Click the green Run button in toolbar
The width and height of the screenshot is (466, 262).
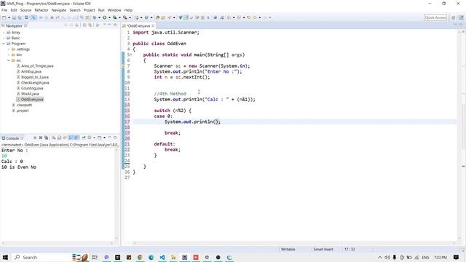pos(105,17)
